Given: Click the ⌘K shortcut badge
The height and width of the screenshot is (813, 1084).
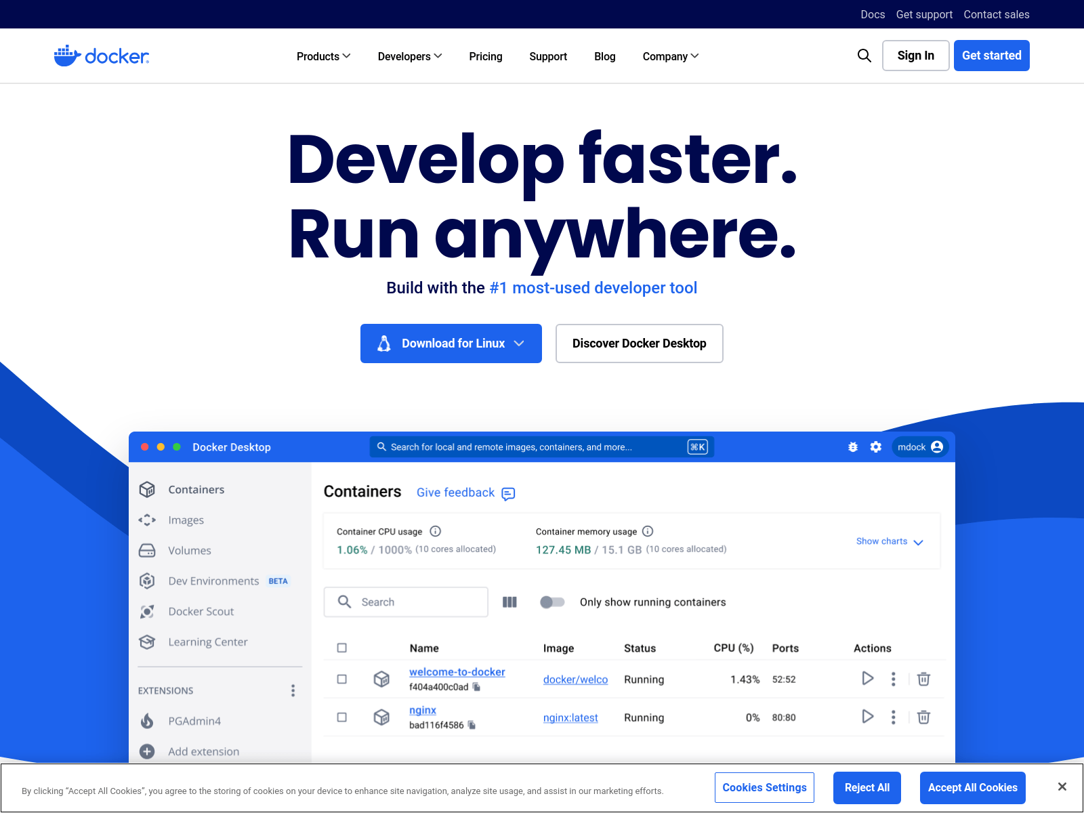Looking at the screenshot, I should tap(697, 447).
